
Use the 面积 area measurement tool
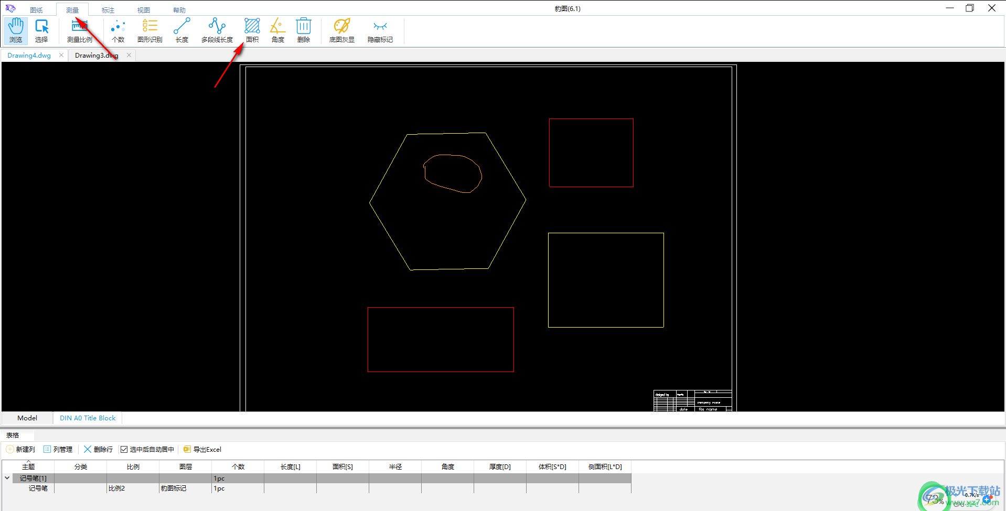point(252,30)
